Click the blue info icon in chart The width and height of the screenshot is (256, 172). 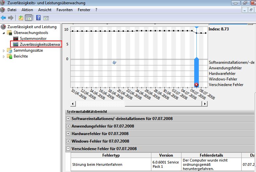click(114, 62)
